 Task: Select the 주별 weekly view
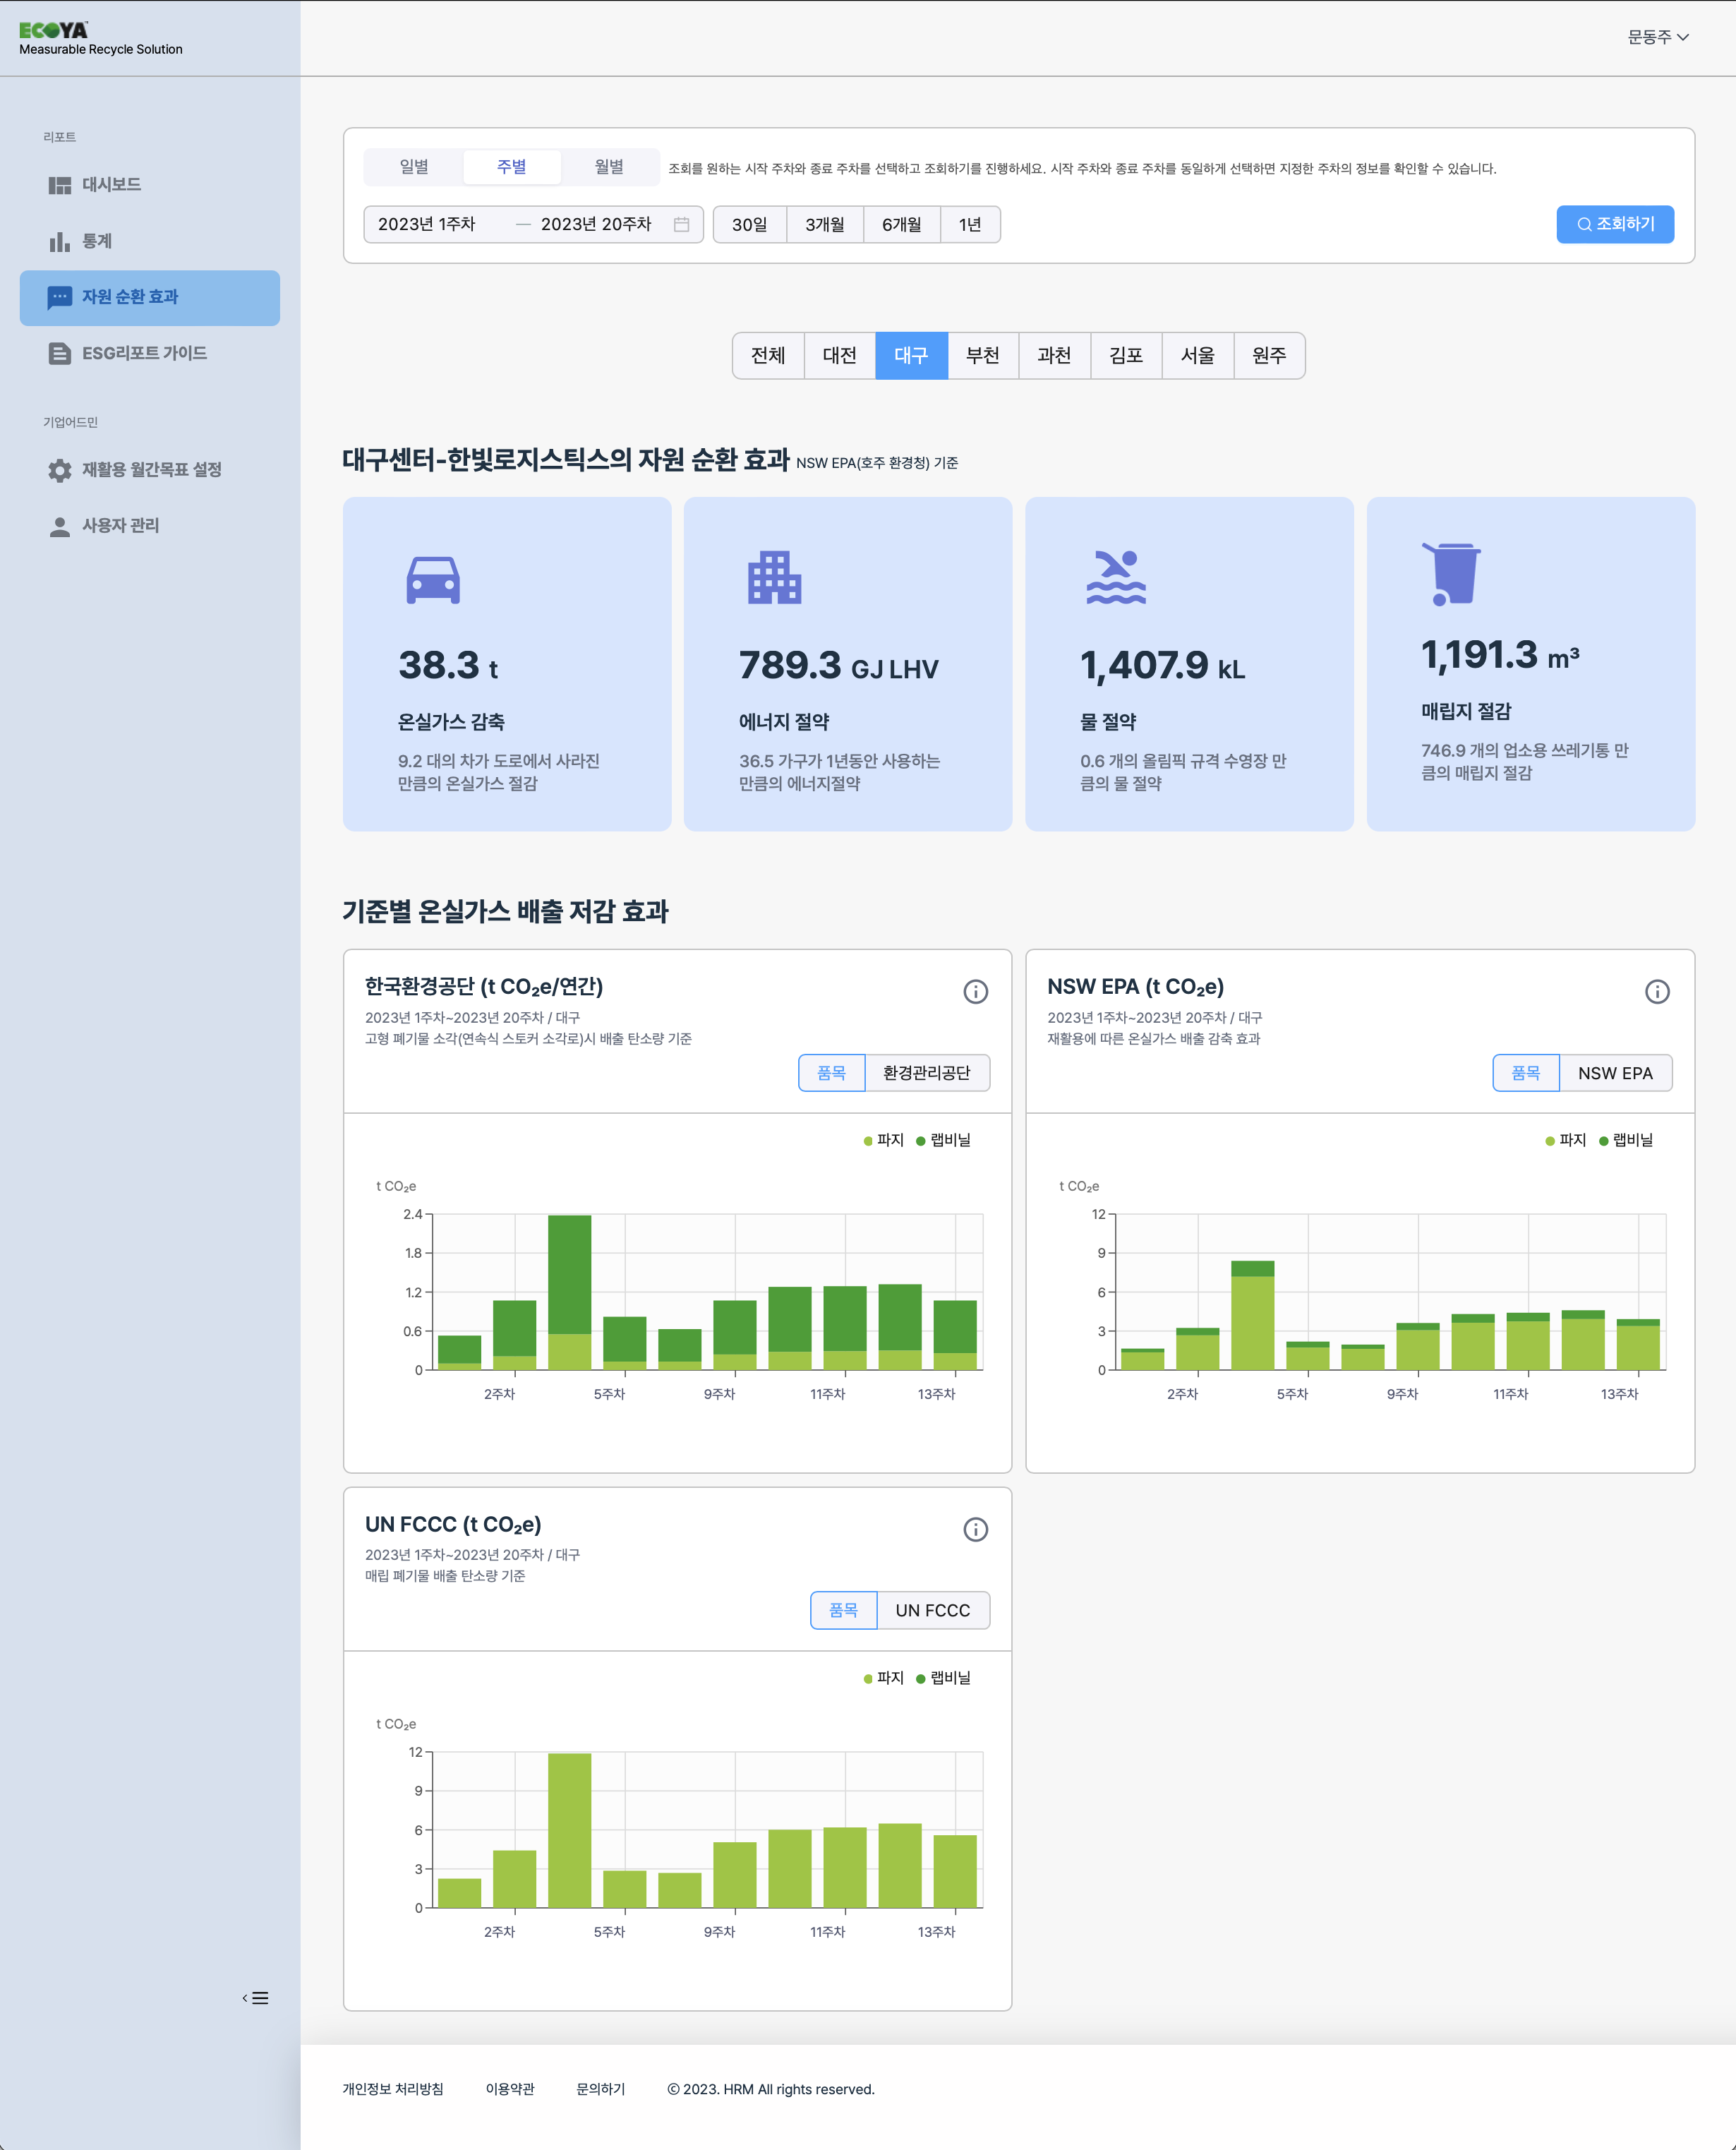pos(511,167)
